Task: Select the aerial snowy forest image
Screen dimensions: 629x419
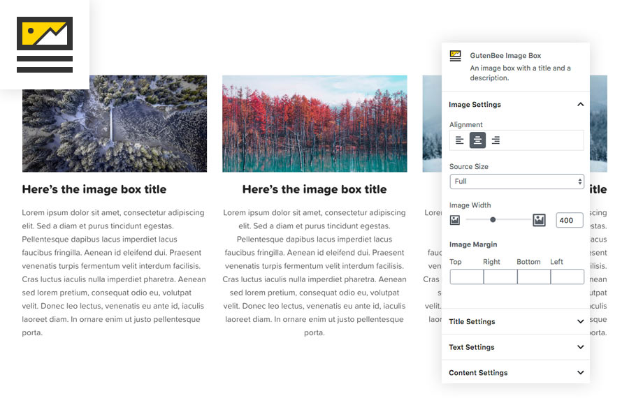Action: pyautogui.click(x=114, y=124)
